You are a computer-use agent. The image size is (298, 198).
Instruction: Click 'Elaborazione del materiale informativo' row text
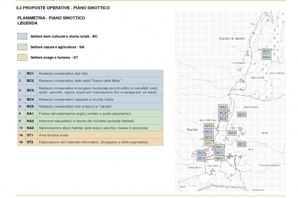click(x=93, y=142)
